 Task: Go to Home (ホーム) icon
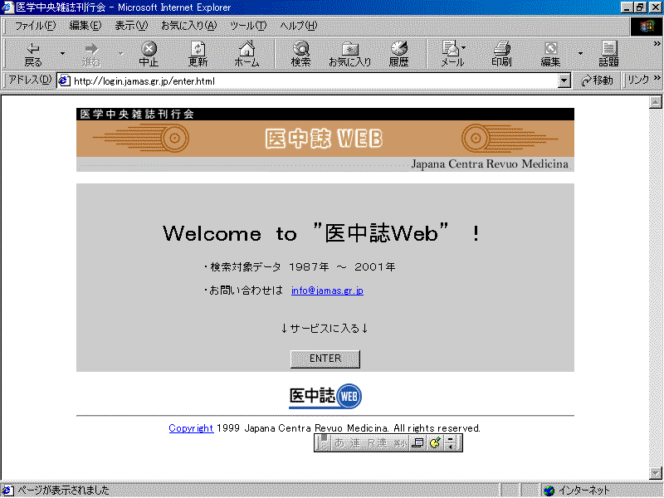247,54
